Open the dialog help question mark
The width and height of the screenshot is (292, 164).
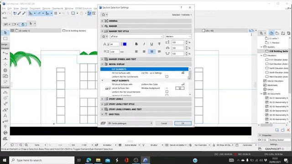(181, 7)
